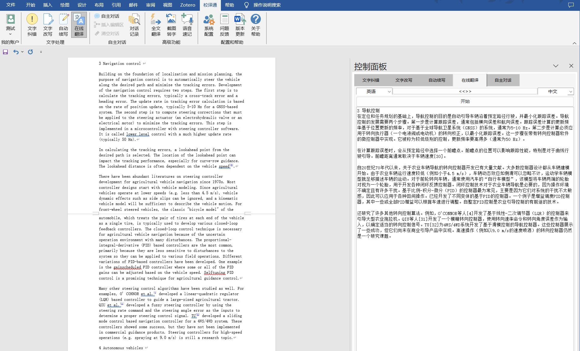Switch to the 绘图 ribbon tab

(65, 5)
